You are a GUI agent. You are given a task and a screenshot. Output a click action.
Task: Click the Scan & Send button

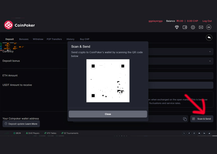click(202, 119)
